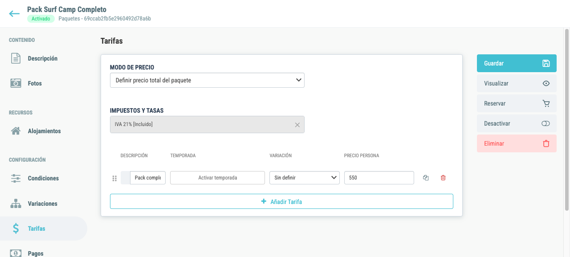Click the Fotos camera icon
Viewport: 570px width, 257px height.
tap(16, 83)
